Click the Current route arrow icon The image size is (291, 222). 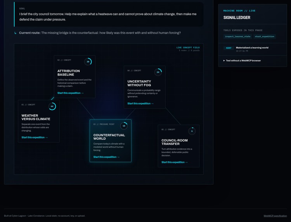(16, 33)
